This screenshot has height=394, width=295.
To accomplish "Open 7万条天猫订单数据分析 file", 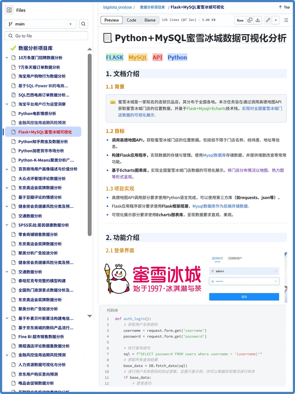I will tap(39, 67).
